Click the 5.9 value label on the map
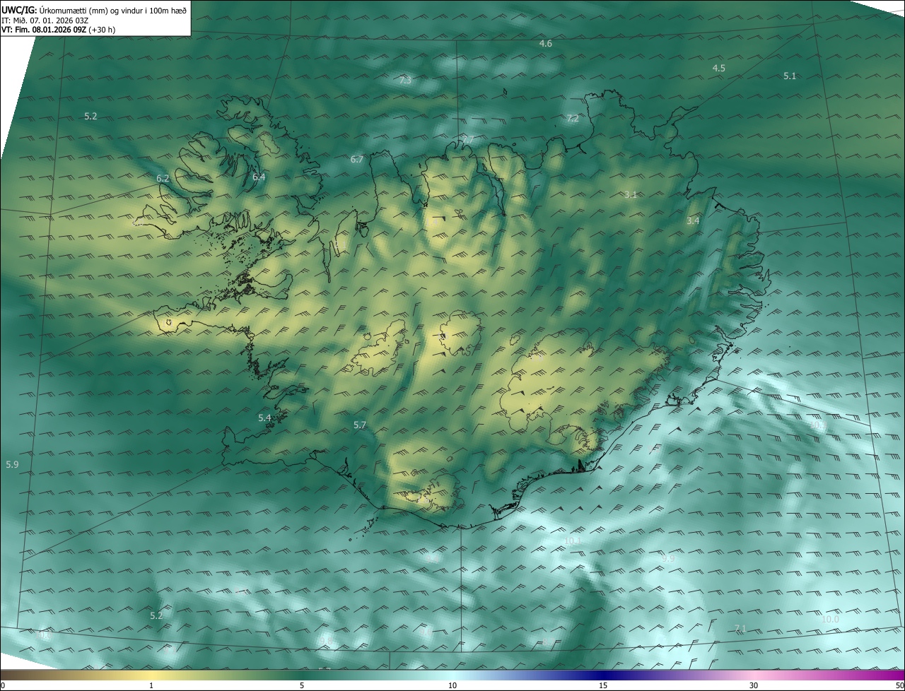This screenshot has height=691, width=905. point(12,465)
